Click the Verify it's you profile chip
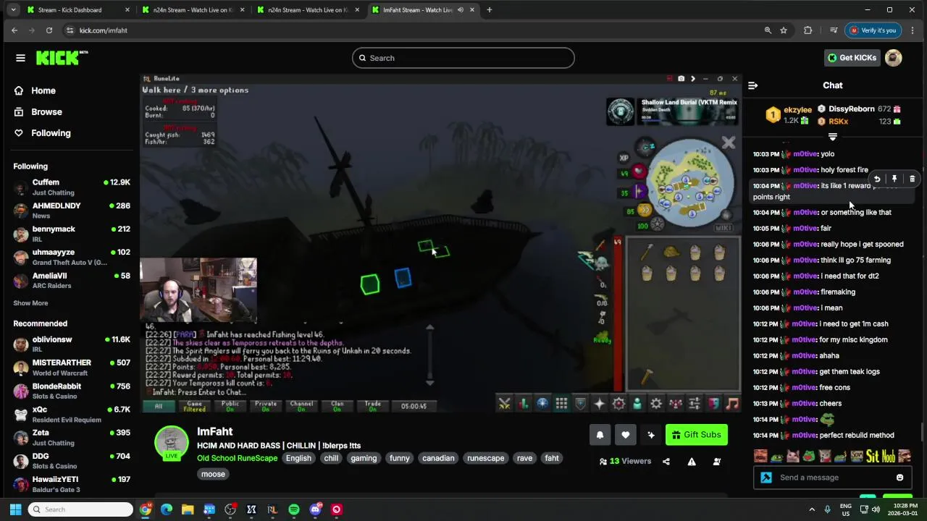 [x=874, y=30]
